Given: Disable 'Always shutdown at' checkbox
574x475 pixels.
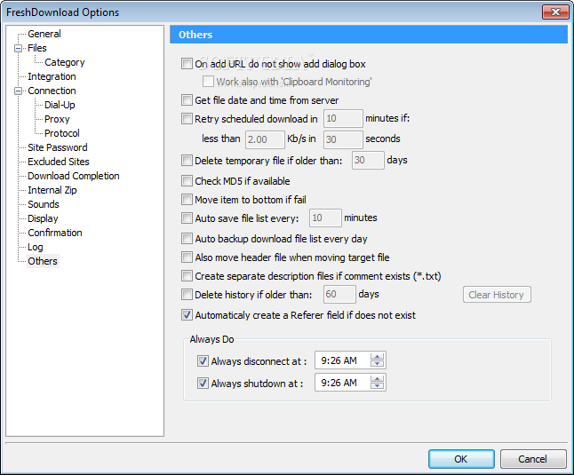Looking at the screenshot, I should tap(203, 384).
